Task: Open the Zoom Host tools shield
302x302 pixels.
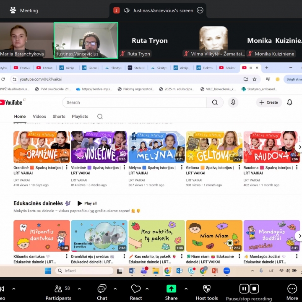Action: tap(207, 289)
